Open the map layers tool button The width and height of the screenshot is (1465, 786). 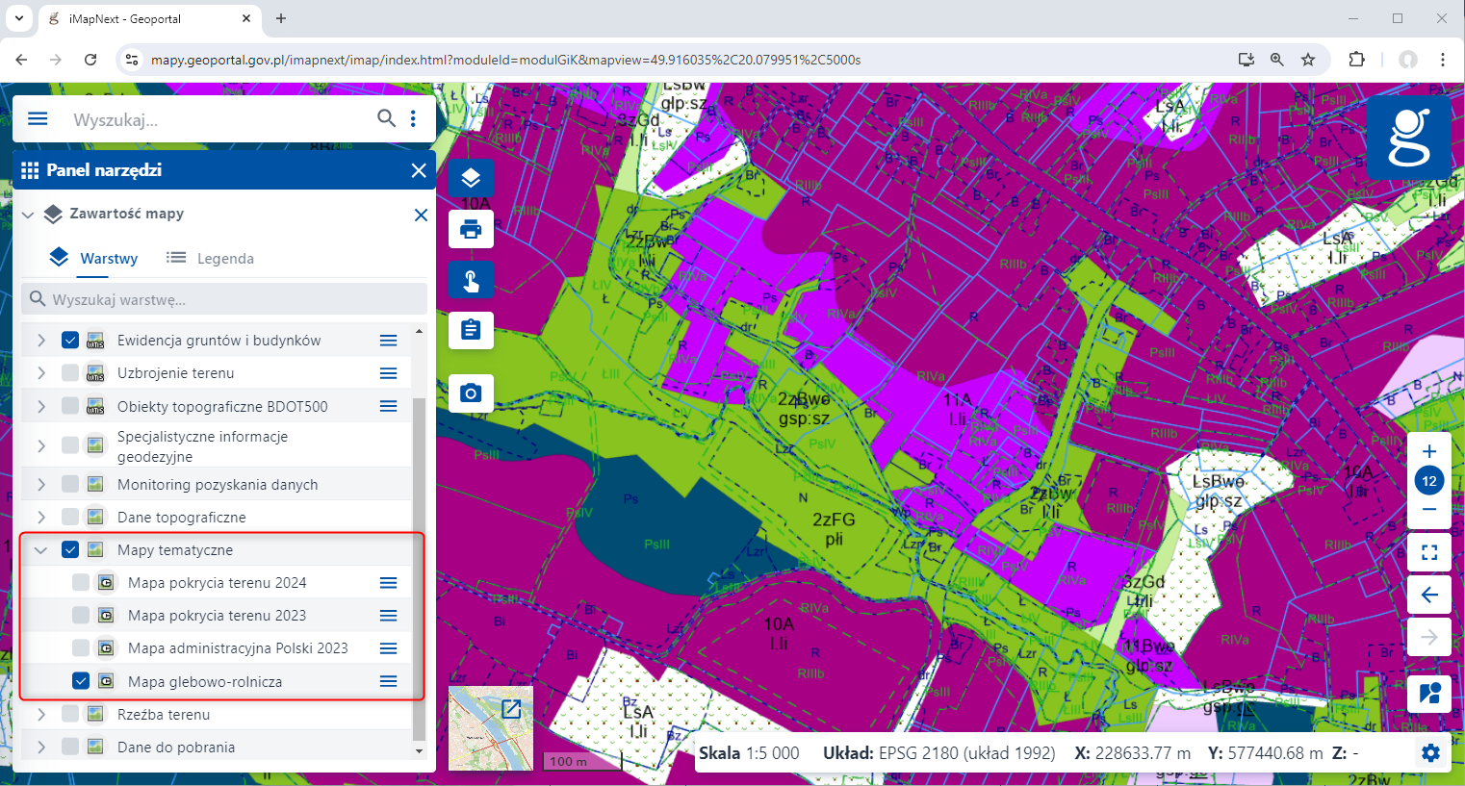pyautogui.click(x=471, y=179)
